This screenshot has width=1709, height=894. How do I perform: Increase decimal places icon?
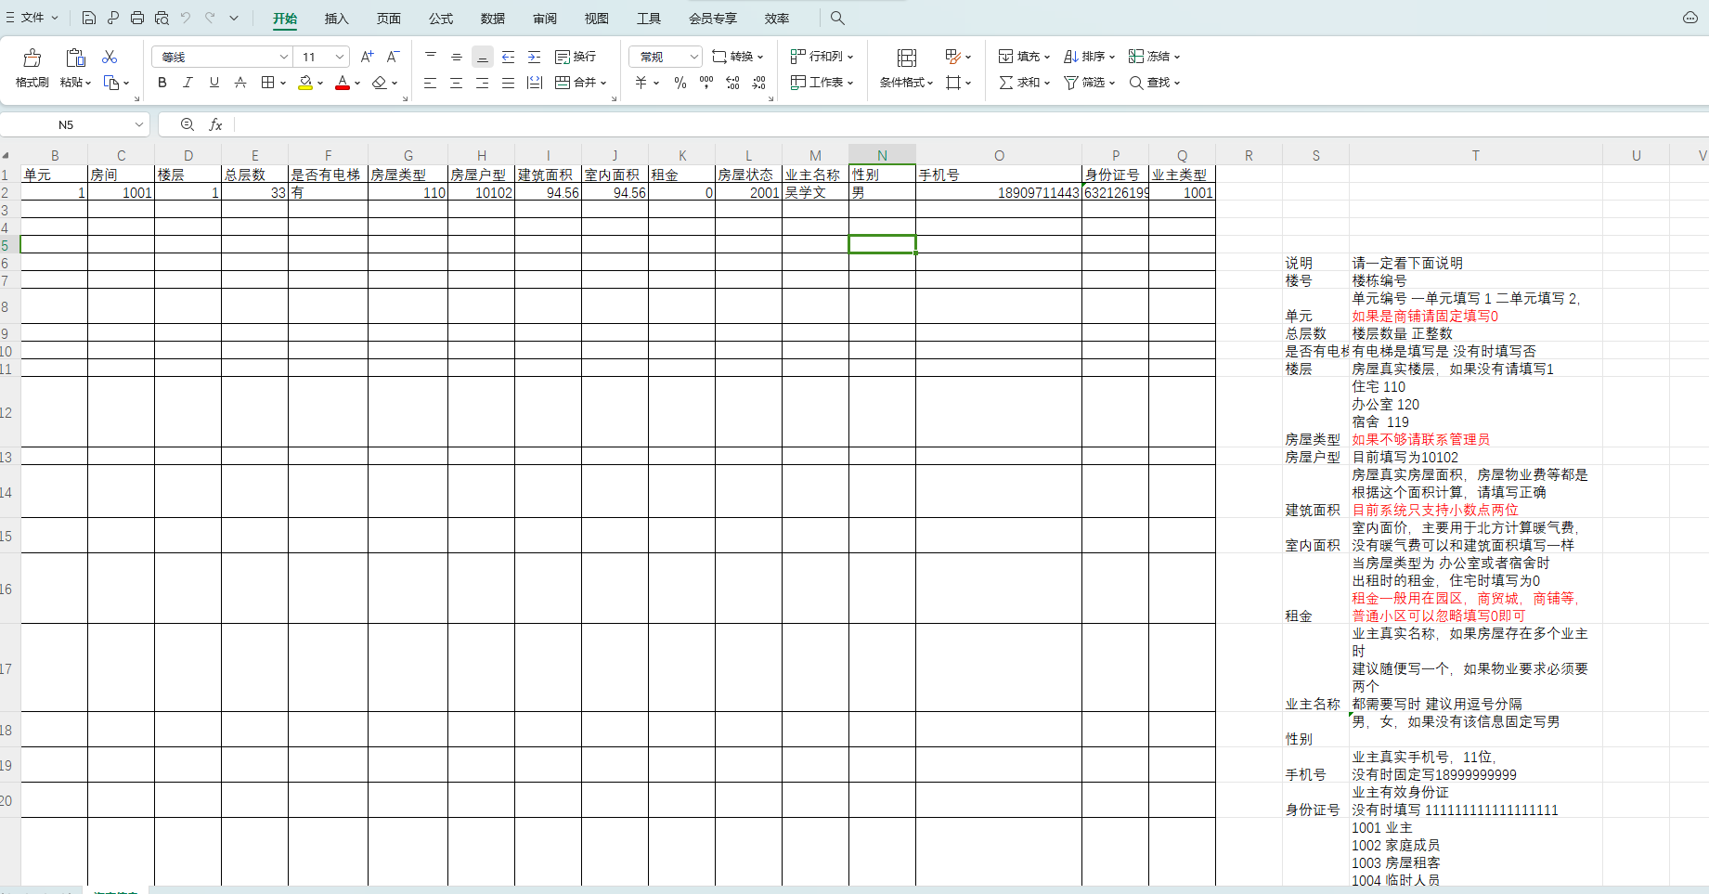pos(732,83)
